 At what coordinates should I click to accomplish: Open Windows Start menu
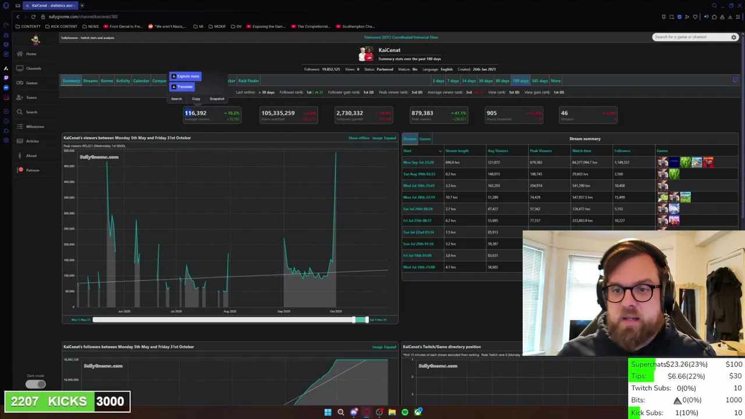328,413
